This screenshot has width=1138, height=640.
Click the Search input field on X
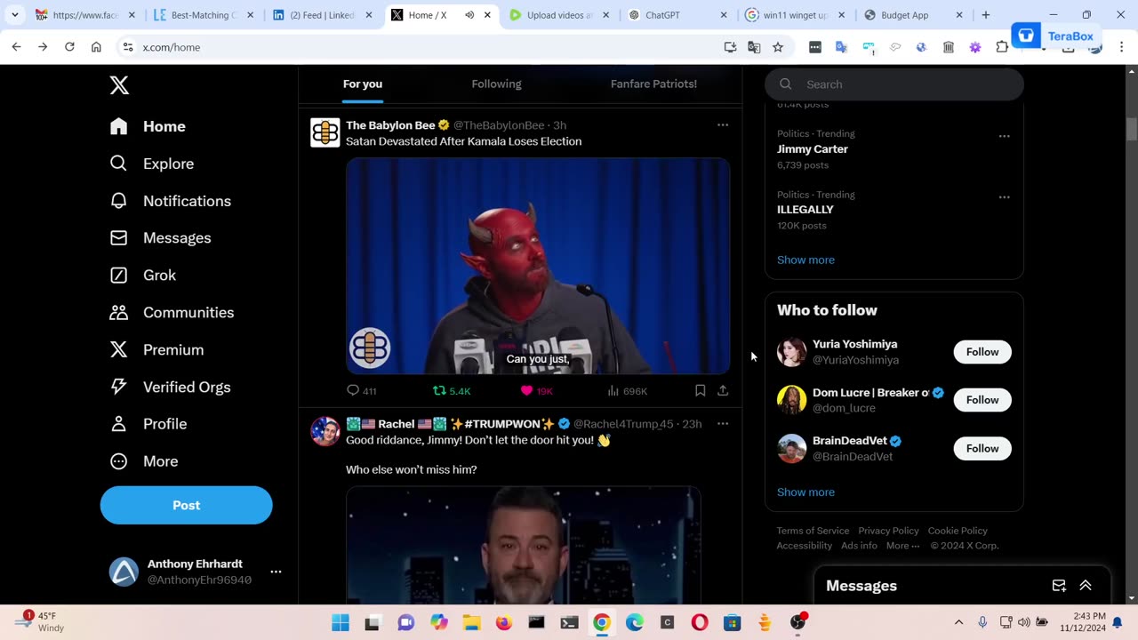pyautogui.click(x=894, y=84)
